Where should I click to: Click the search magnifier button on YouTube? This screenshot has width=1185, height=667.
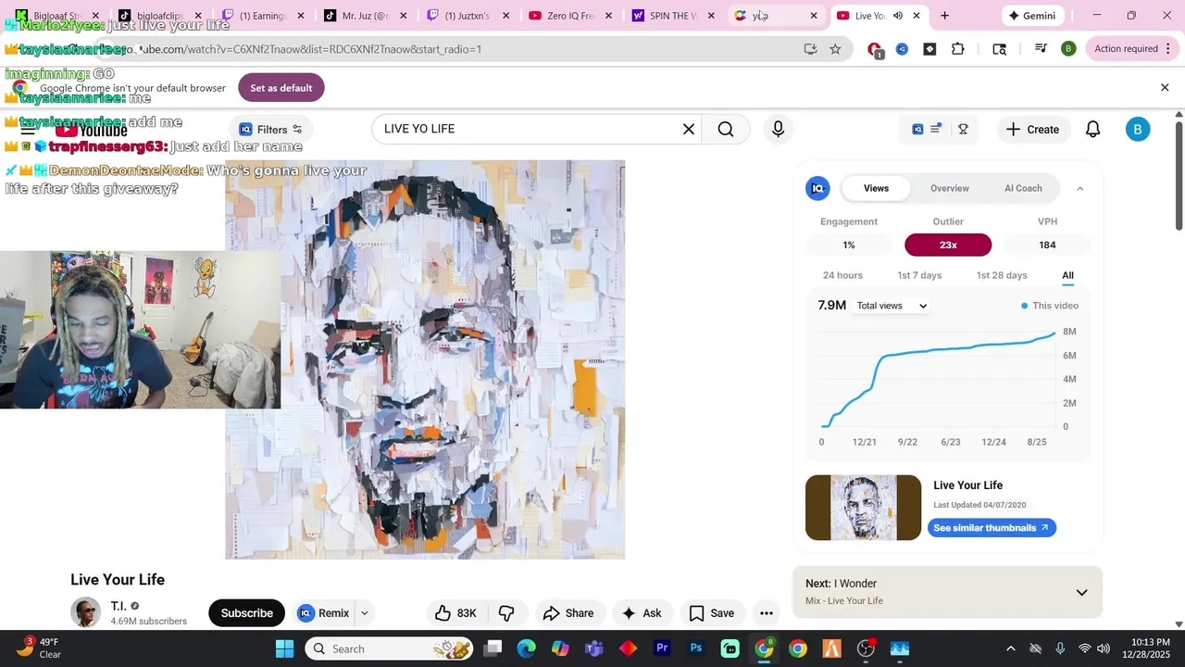click(x=726, y=129)
